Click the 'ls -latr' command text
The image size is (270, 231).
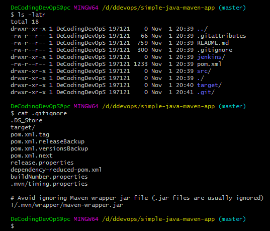click(32, 15)
